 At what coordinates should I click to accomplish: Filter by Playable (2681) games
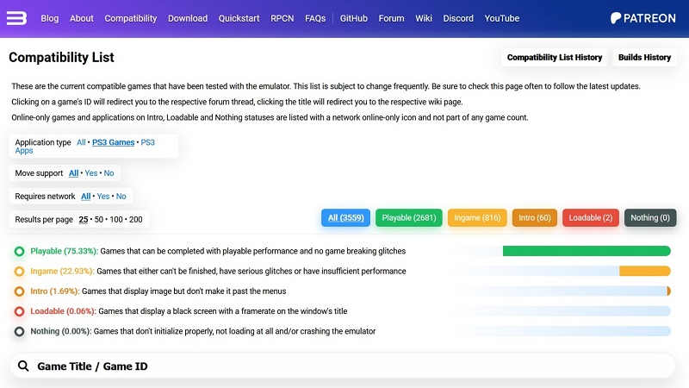coord(408,218)
